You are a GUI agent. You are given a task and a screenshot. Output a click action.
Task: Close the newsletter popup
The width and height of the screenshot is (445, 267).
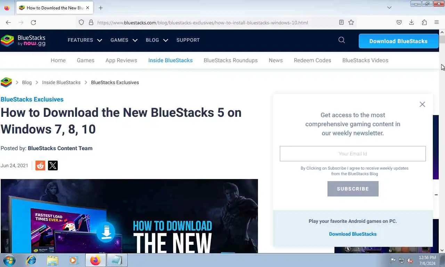pos(422,104)
